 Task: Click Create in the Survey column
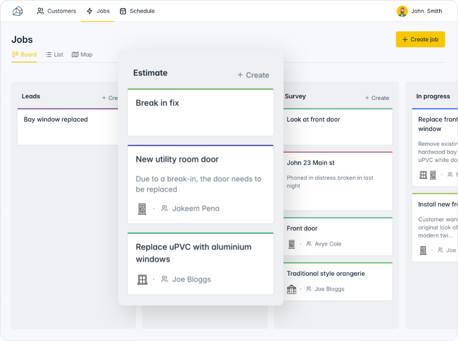click(377, 98)
